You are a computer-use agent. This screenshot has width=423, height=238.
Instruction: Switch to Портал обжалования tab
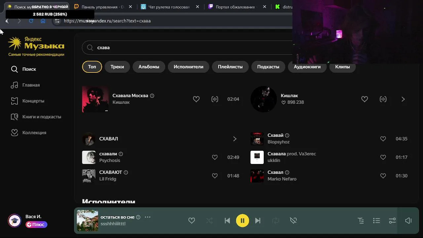[x=236, y=7]
